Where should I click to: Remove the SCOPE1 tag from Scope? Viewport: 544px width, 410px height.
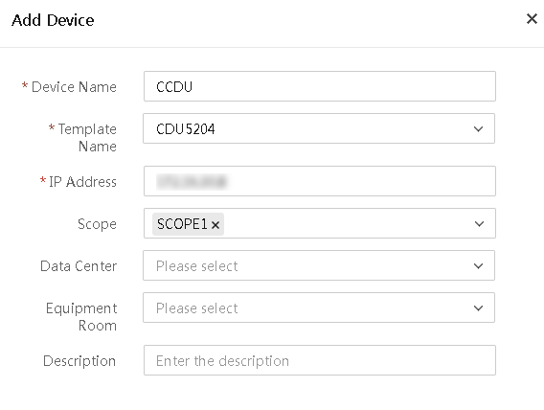coord(215,225)
